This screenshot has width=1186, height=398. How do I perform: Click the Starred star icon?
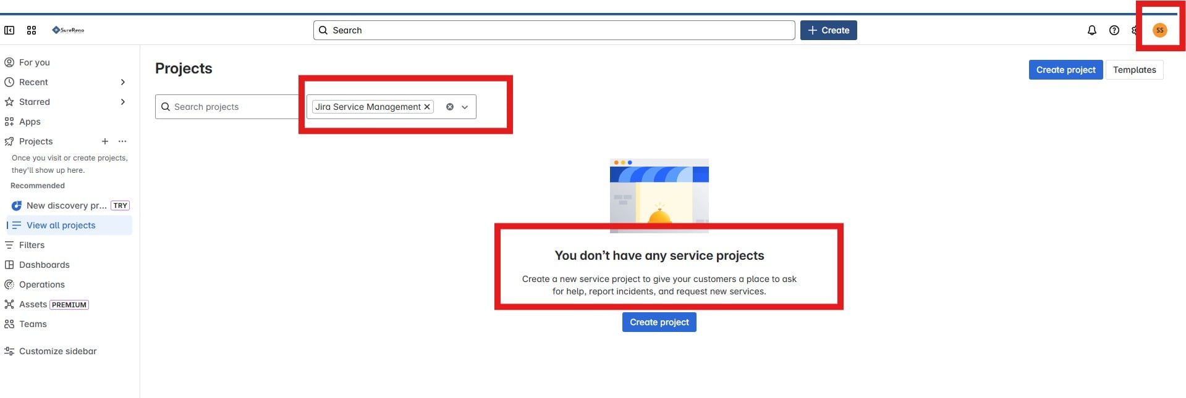pos(9,102)
